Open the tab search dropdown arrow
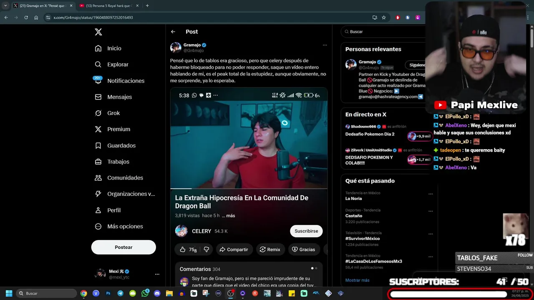This screenshot has height=300, width=534. tap(5, 6)
